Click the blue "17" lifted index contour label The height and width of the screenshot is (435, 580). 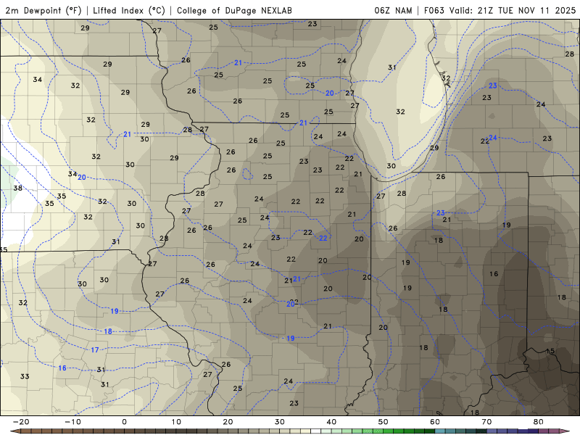95,349
